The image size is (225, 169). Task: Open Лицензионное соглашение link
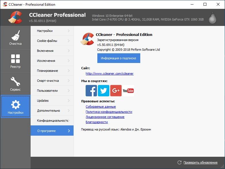tap(105, 117)
